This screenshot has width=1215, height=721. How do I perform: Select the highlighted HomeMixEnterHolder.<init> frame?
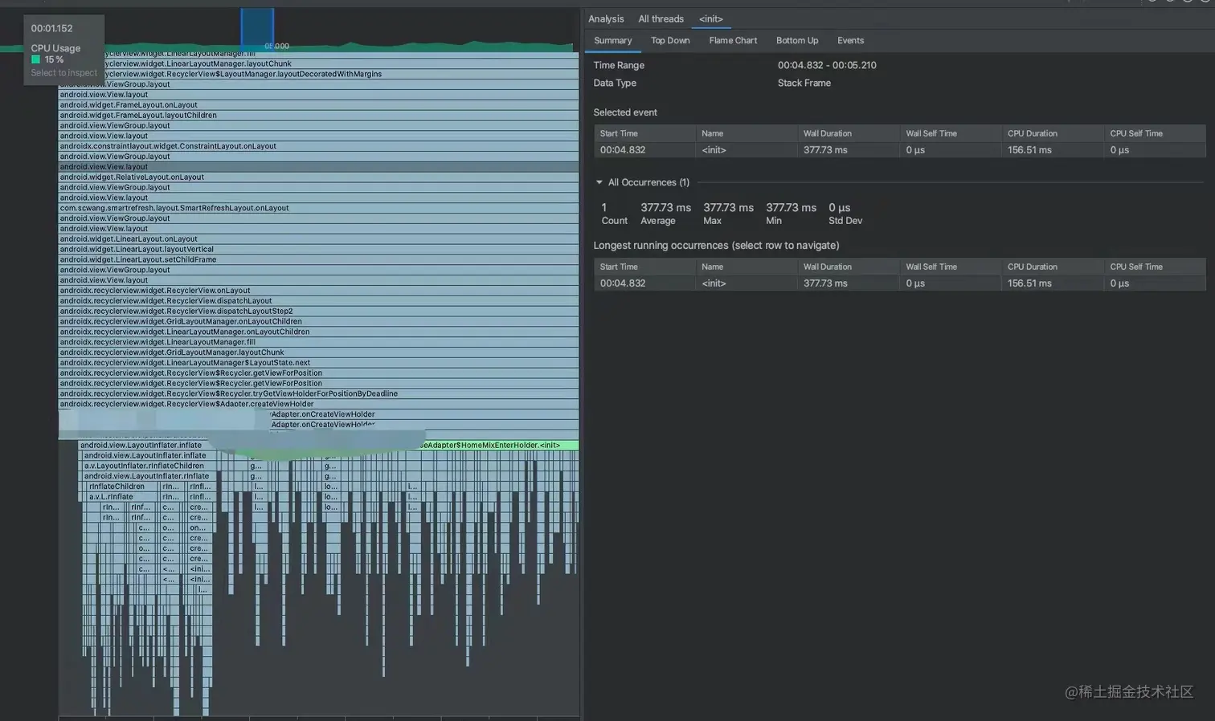click(x=498, y=445)
